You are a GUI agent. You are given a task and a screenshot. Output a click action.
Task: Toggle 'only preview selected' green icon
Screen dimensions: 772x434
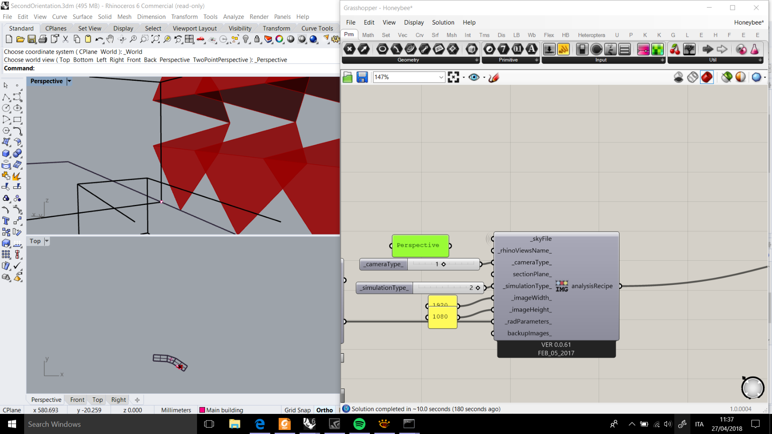pos(726,77)
